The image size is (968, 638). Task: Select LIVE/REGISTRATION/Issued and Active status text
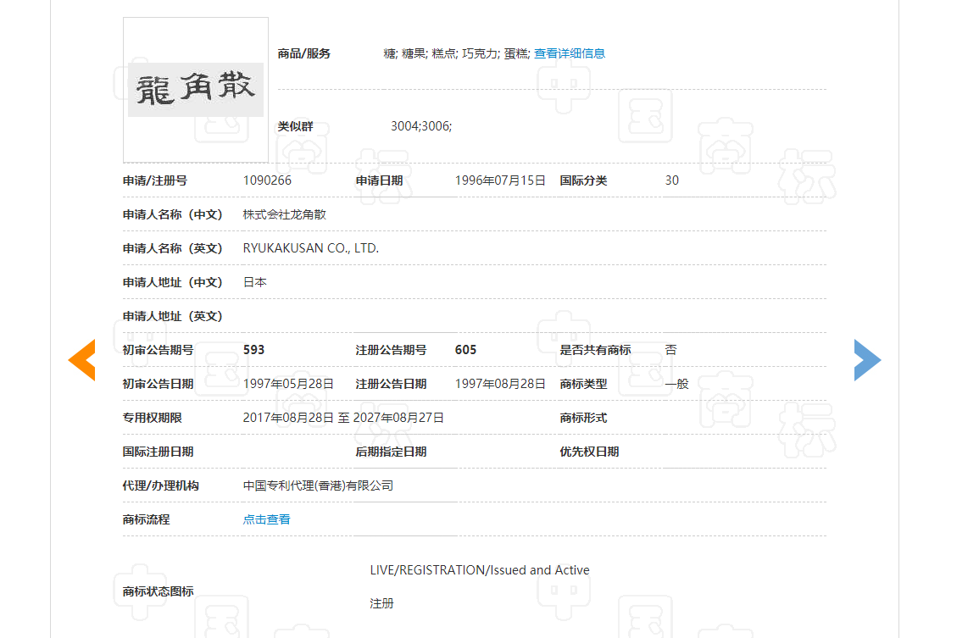pos(480,570)
